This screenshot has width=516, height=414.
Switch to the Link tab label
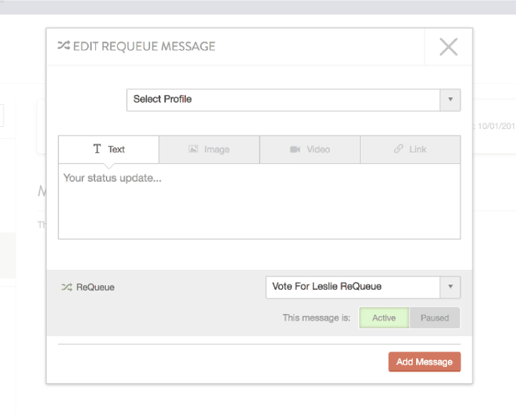tap(417, 150)
